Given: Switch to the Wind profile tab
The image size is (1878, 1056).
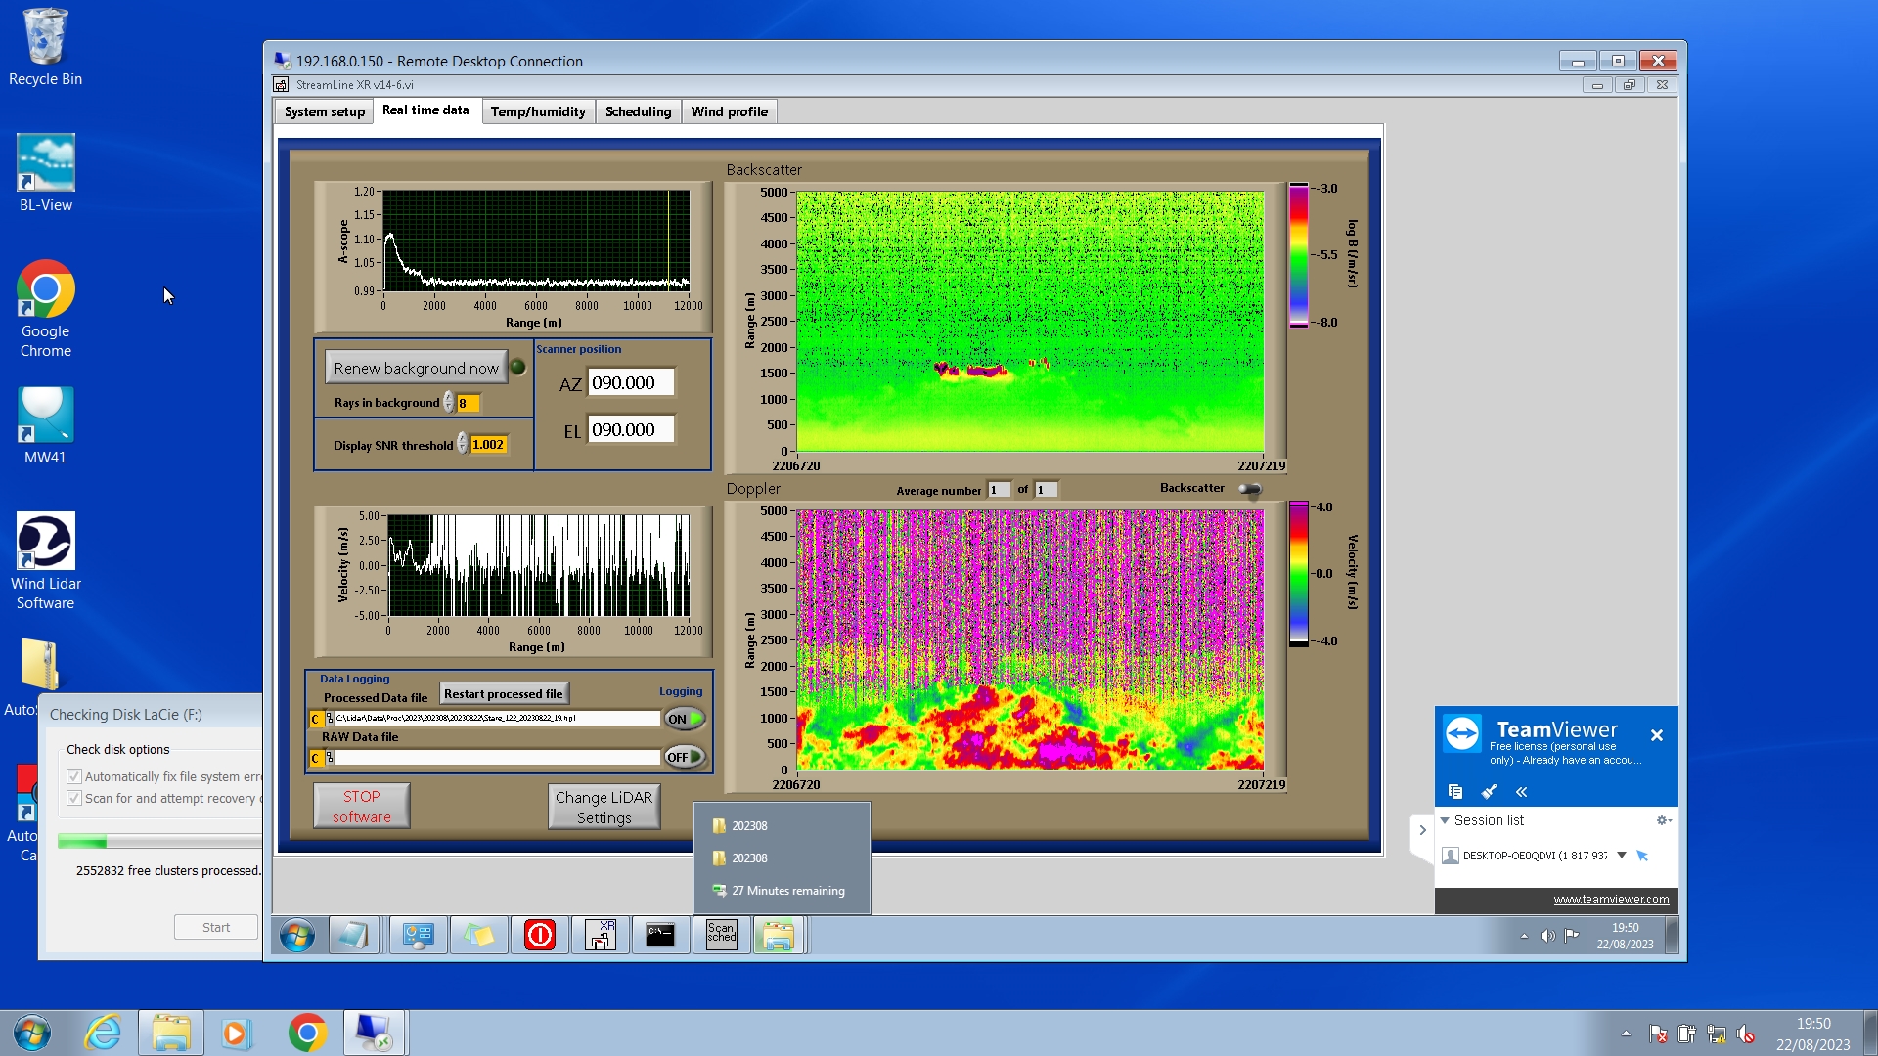Looking at the screenshot, I should (x=729, y=111).
